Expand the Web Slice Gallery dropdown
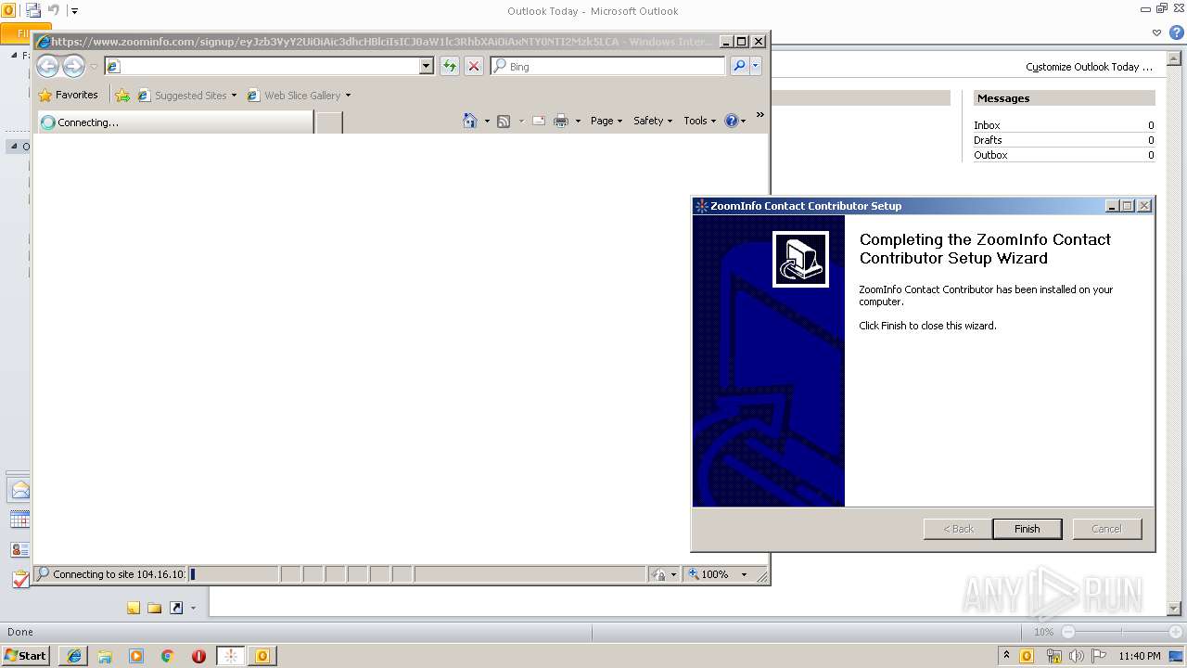The image size is (1187, 668). (x=348, y=96)
